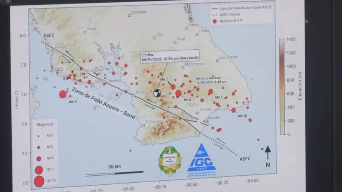
Task: Click the 'Zona de Falla Azuero-Sona (ASFZ)' legend entry
Action: (246, 8)
